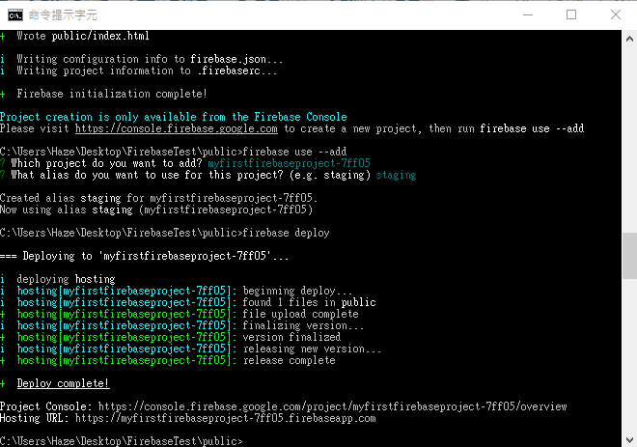Click cyan answer 'myfirstfirebaseproject-7ff05' after Which project
The width and height of the screenshot is (637, 447).
click(289, 163)
